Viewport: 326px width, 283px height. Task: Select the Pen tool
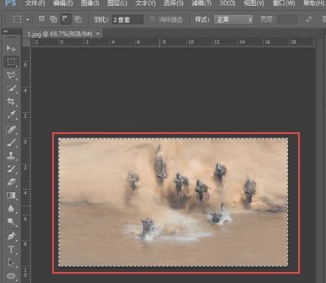pos(11,236)
